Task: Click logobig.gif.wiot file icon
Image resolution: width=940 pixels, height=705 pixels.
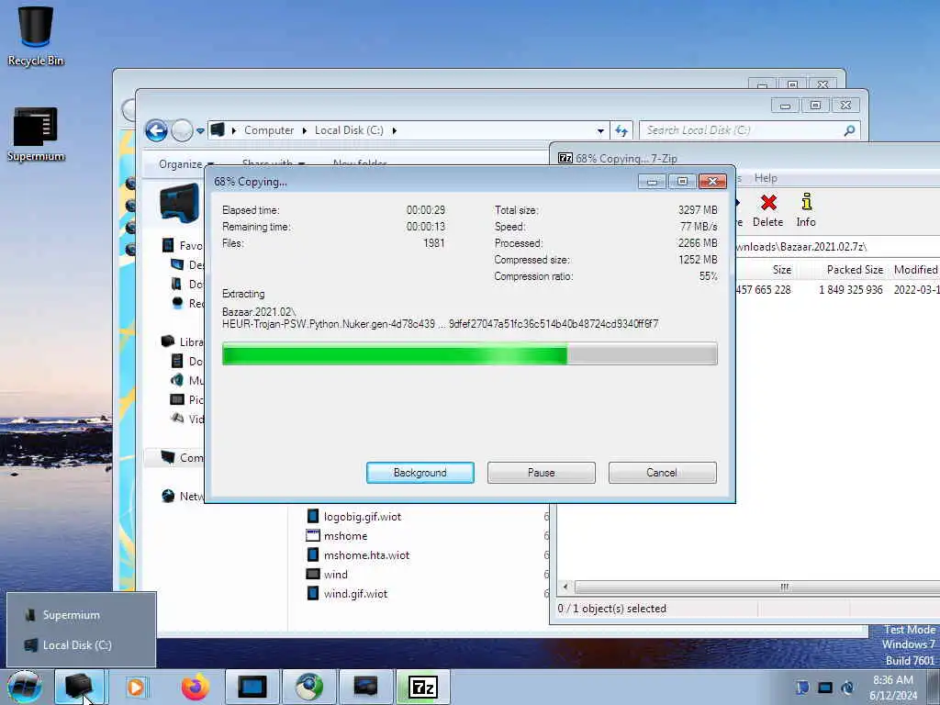Action: pyautogui.click(x=313, y=517)
